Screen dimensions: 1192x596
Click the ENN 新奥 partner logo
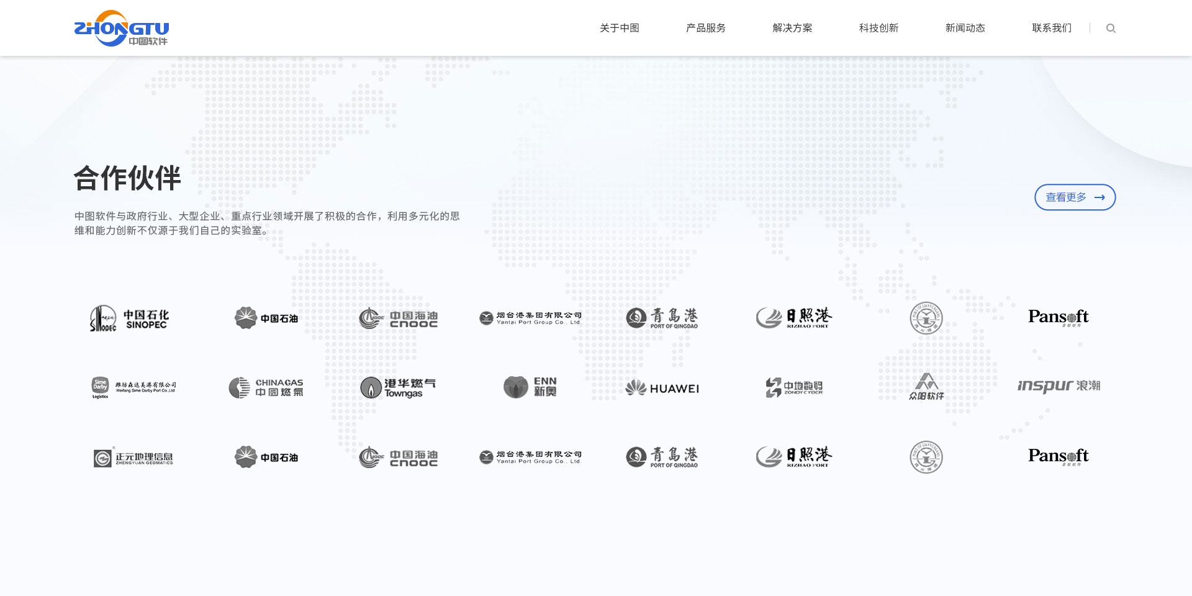[x=530, y=387]
